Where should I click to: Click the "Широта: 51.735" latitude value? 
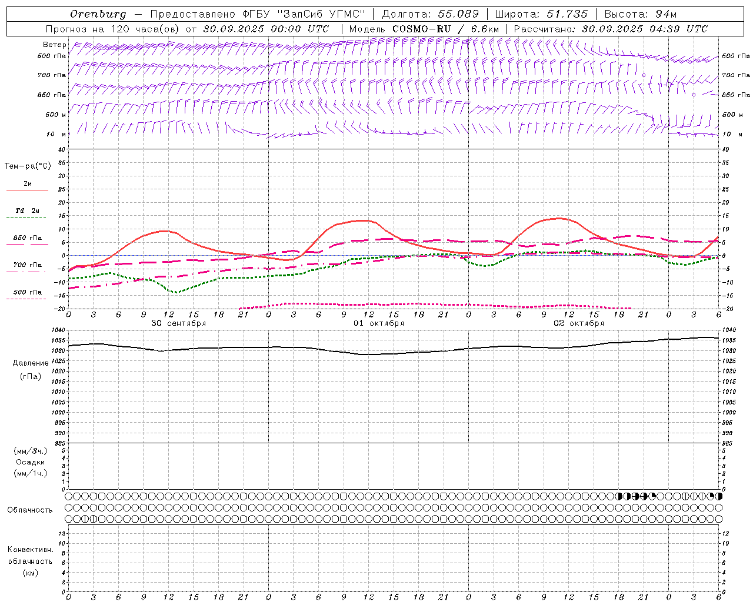[x=541, y=14]
